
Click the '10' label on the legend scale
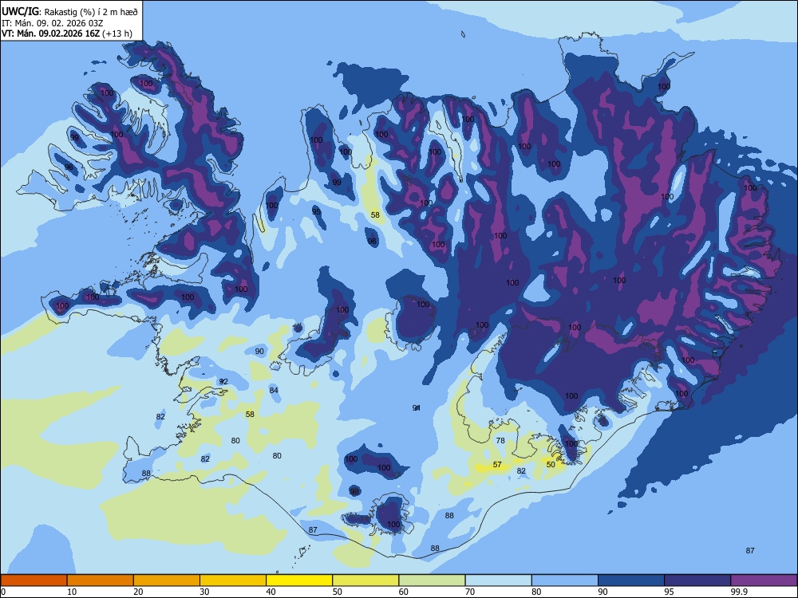click(x=72, y=592)
